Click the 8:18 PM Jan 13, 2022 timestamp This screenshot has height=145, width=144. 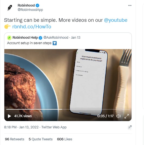click(x=21, y=127)
